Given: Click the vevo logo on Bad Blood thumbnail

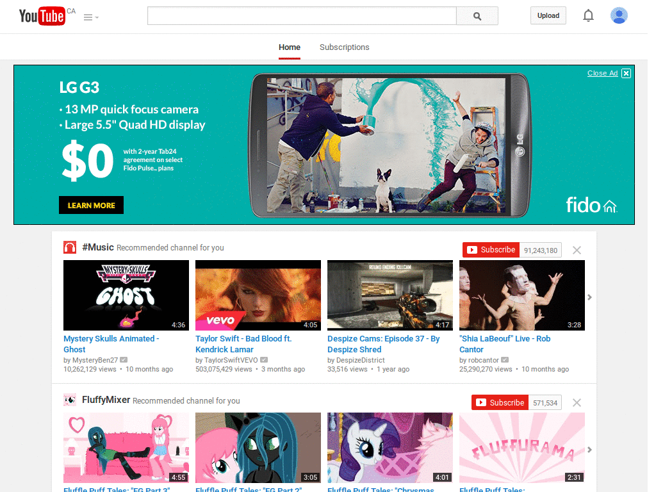Looking at the screenshot, I should 220,320.
